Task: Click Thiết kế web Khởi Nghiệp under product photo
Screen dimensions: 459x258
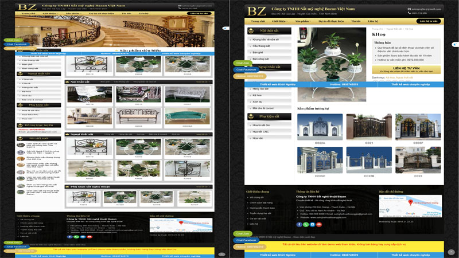Action: (278, 84)
